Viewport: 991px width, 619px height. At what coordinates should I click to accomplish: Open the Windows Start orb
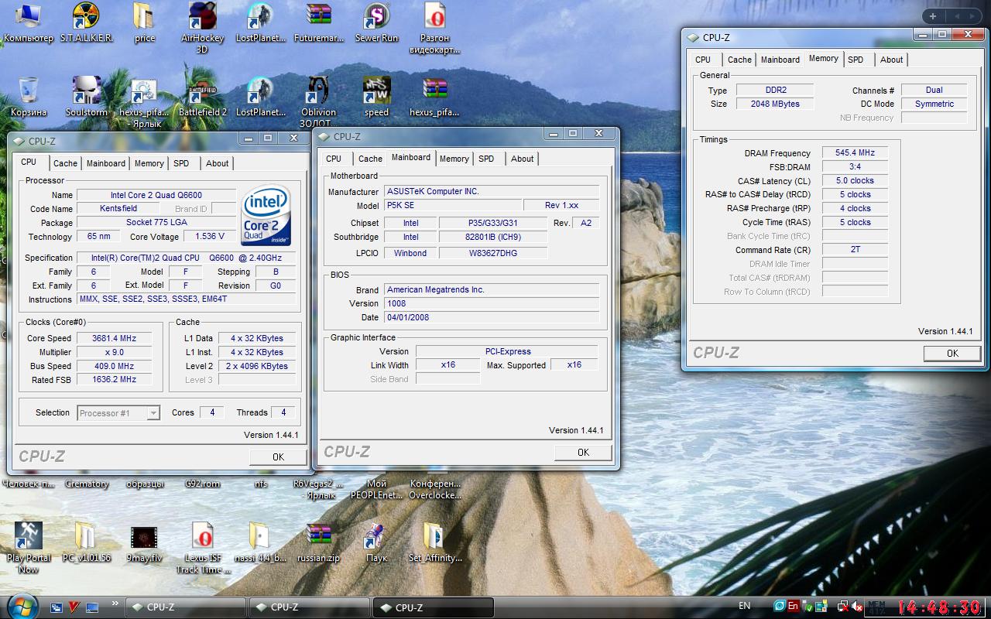pyautogui.click(x=21, y=606)
